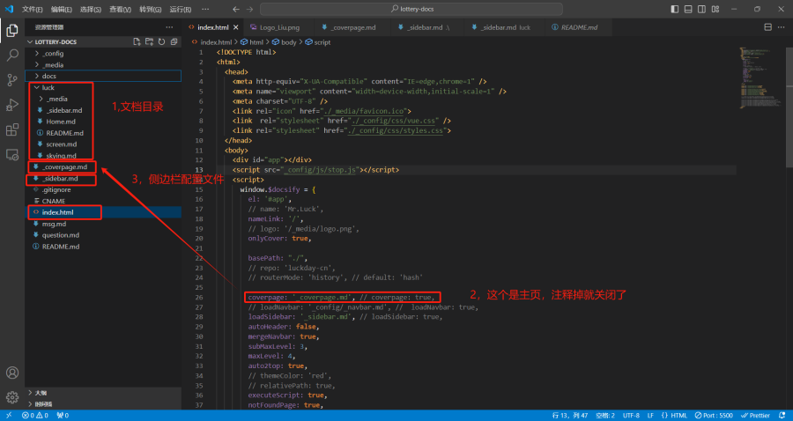Open the 查看(V) menu
Viewport: 793px width, 421px height.
click(120, 9)
